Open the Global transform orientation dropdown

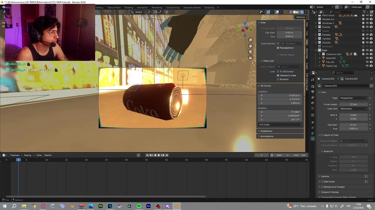point(139,12)
